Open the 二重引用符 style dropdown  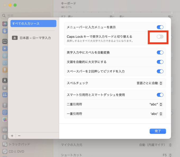tap(156, 104)
